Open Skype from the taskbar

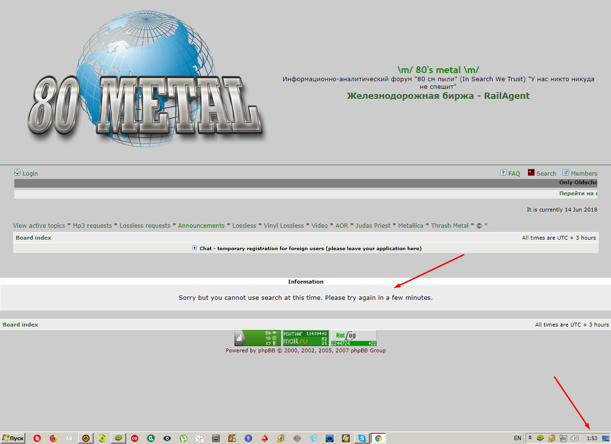(362, 438)
